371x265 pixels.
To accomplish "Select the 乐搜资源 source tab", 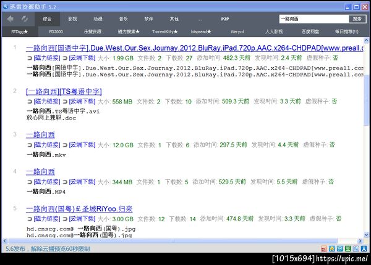I will [93, 31].
